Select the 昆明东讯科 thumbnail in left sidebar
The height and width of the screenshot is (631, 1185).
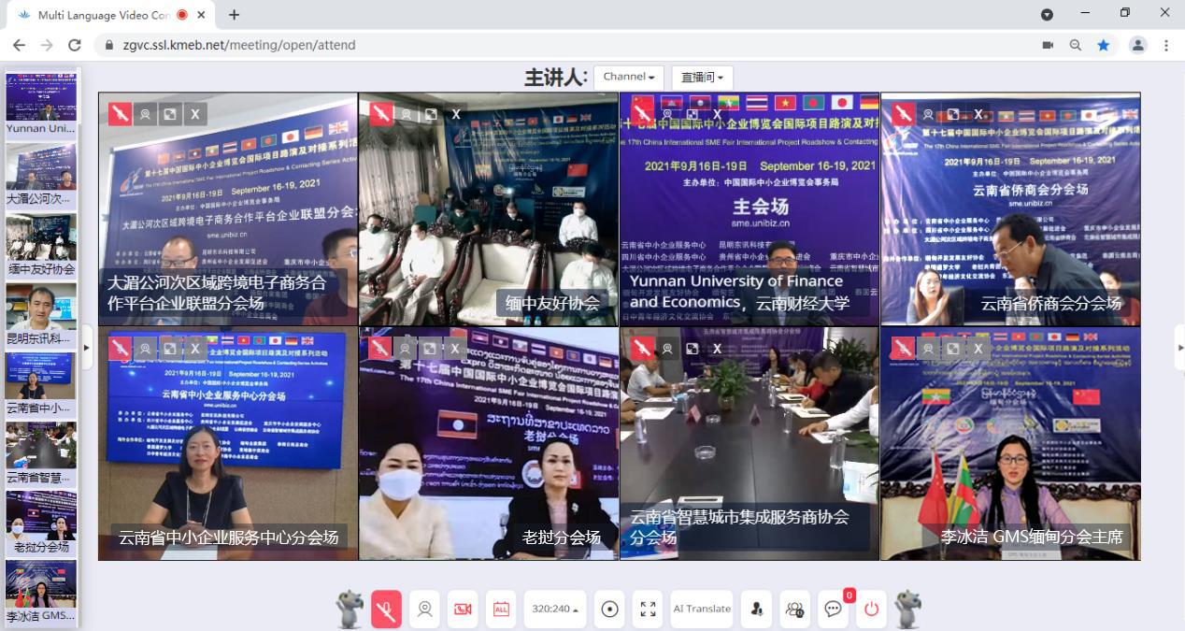[41, 315]
